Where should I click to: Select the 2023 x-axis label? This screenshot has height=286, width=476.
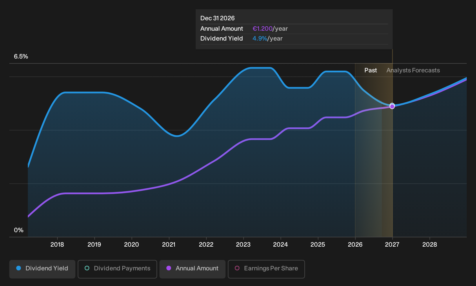[243, 245]
